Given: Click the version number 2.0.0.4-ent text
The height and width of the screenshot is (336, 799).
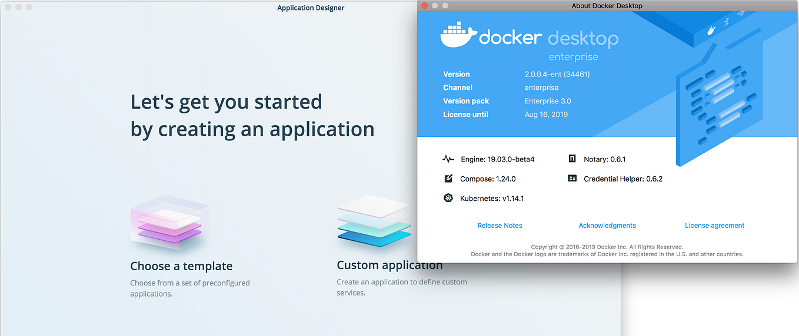Looking at the screenshot, I should (x=557, y=74).
